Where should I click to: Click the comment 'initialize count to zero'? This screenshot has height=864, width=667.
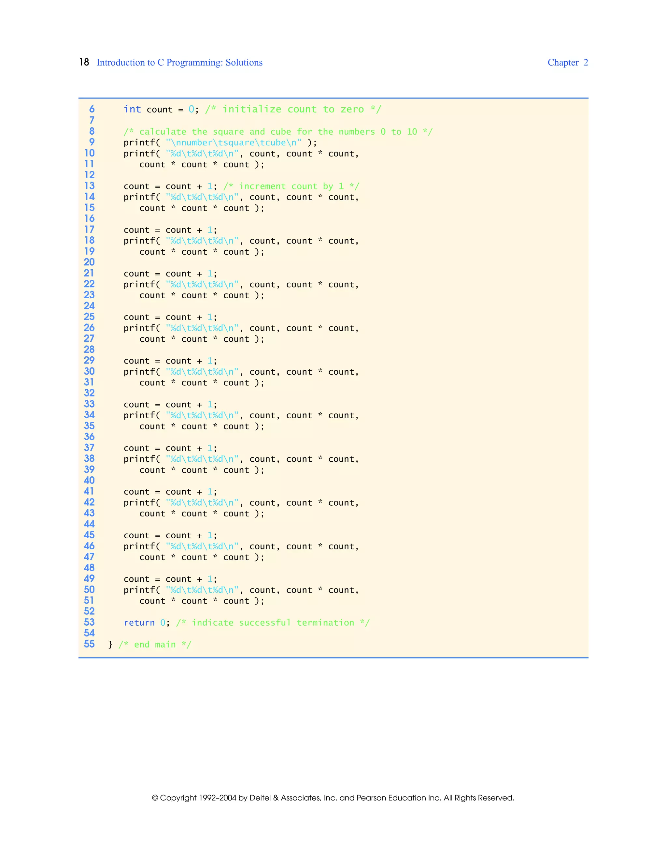click(293, 109)
